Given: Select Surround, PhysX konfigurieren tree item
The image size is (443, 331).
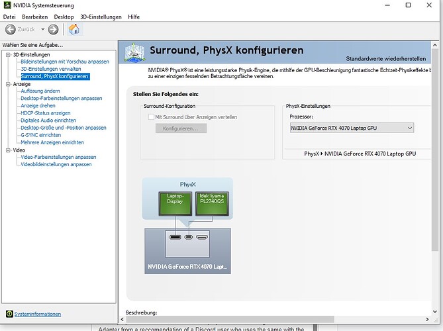Looking at the screenshot, I should coord(55,76).
